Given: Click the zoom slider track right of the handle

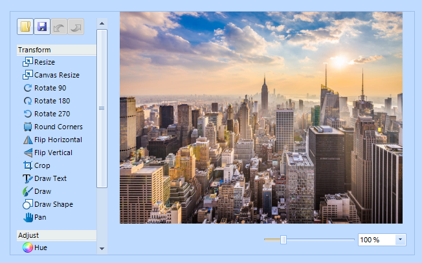Looking at the screenshot, I should (x=320, y=239).
